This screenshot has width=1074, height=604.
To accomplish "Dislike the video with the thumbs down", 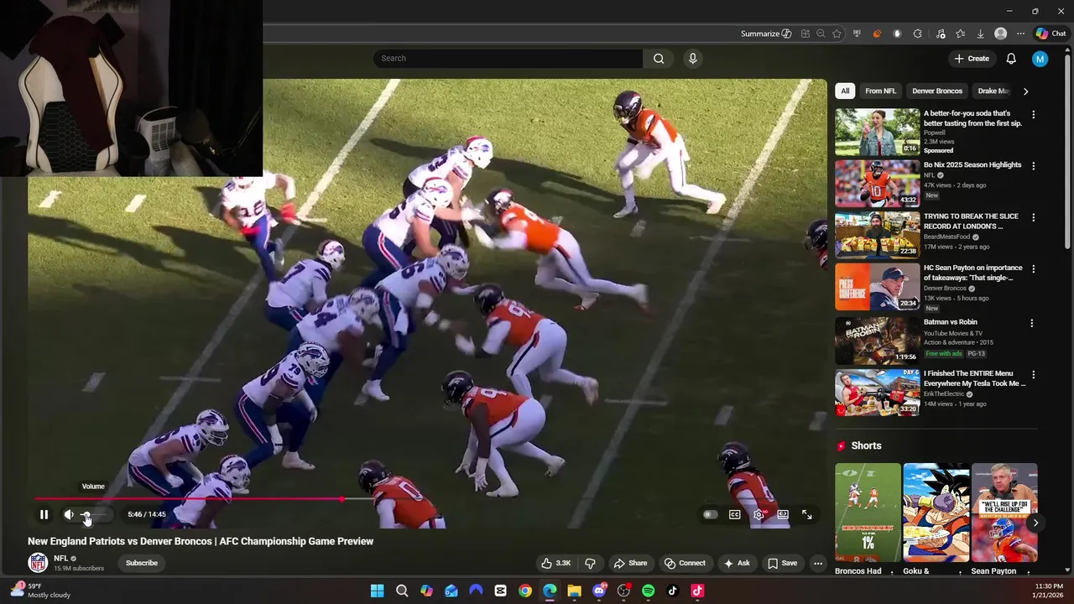I will (590, 563).
